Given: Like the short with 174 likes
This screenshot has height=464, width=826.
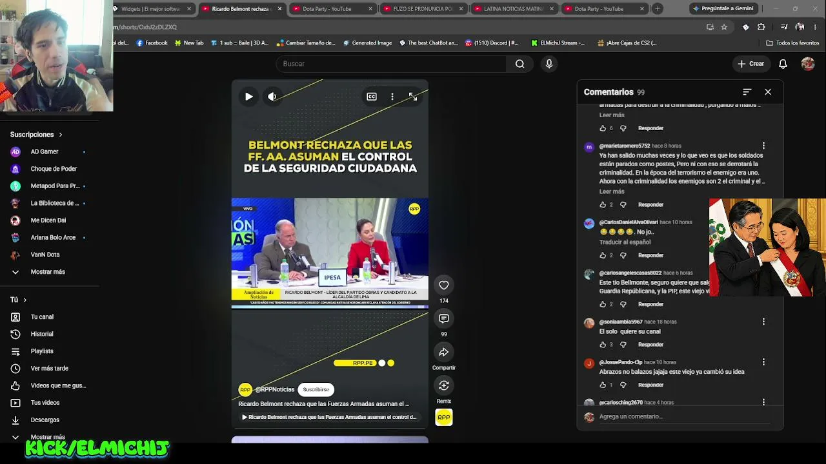Looking at the screenshot, I should (444, 285).
